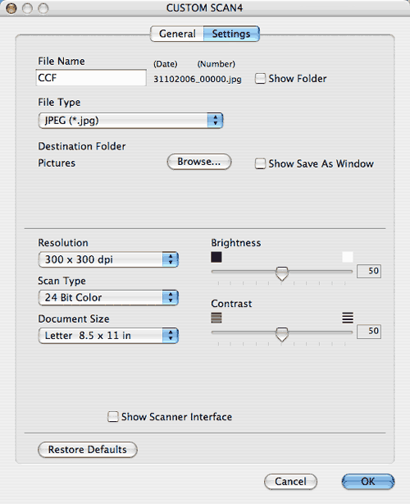Click the Contrast slider handle
Image resolution: width=410 pixels, height=504 pixels.
282,334
